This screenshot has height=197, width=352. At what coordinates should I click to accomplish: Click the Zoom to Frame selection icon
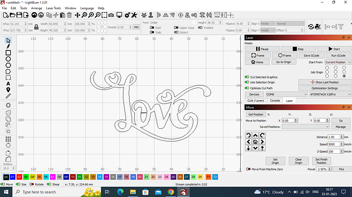(105, 15)
